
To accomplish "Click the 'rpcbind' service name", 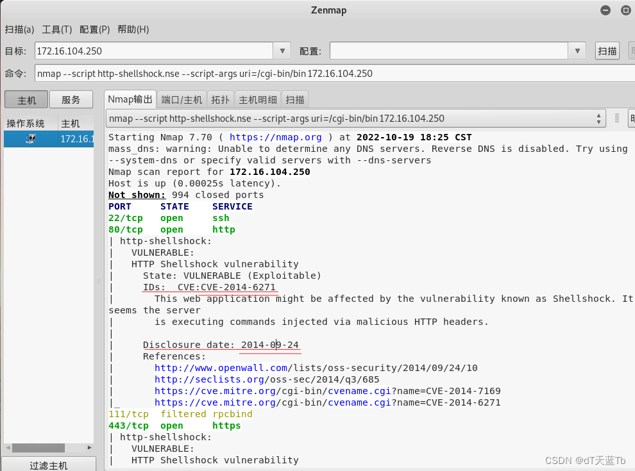I will click(x=232, y=415).
